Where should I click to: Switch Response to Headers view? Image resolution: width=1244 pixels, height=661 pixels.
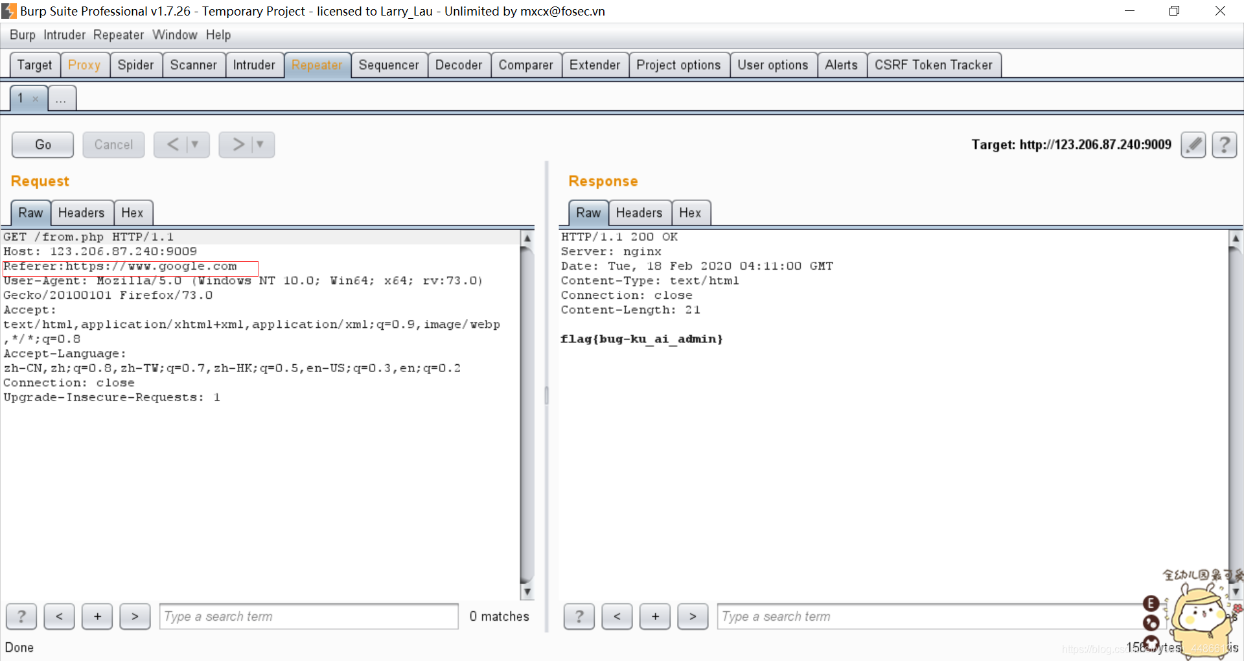pos(639,213)
